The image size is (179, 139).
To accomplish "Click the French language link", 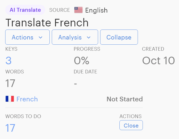I will (x=27, y=99).
